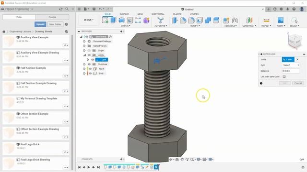Click the Save icon in top bar

click(94, 9)
